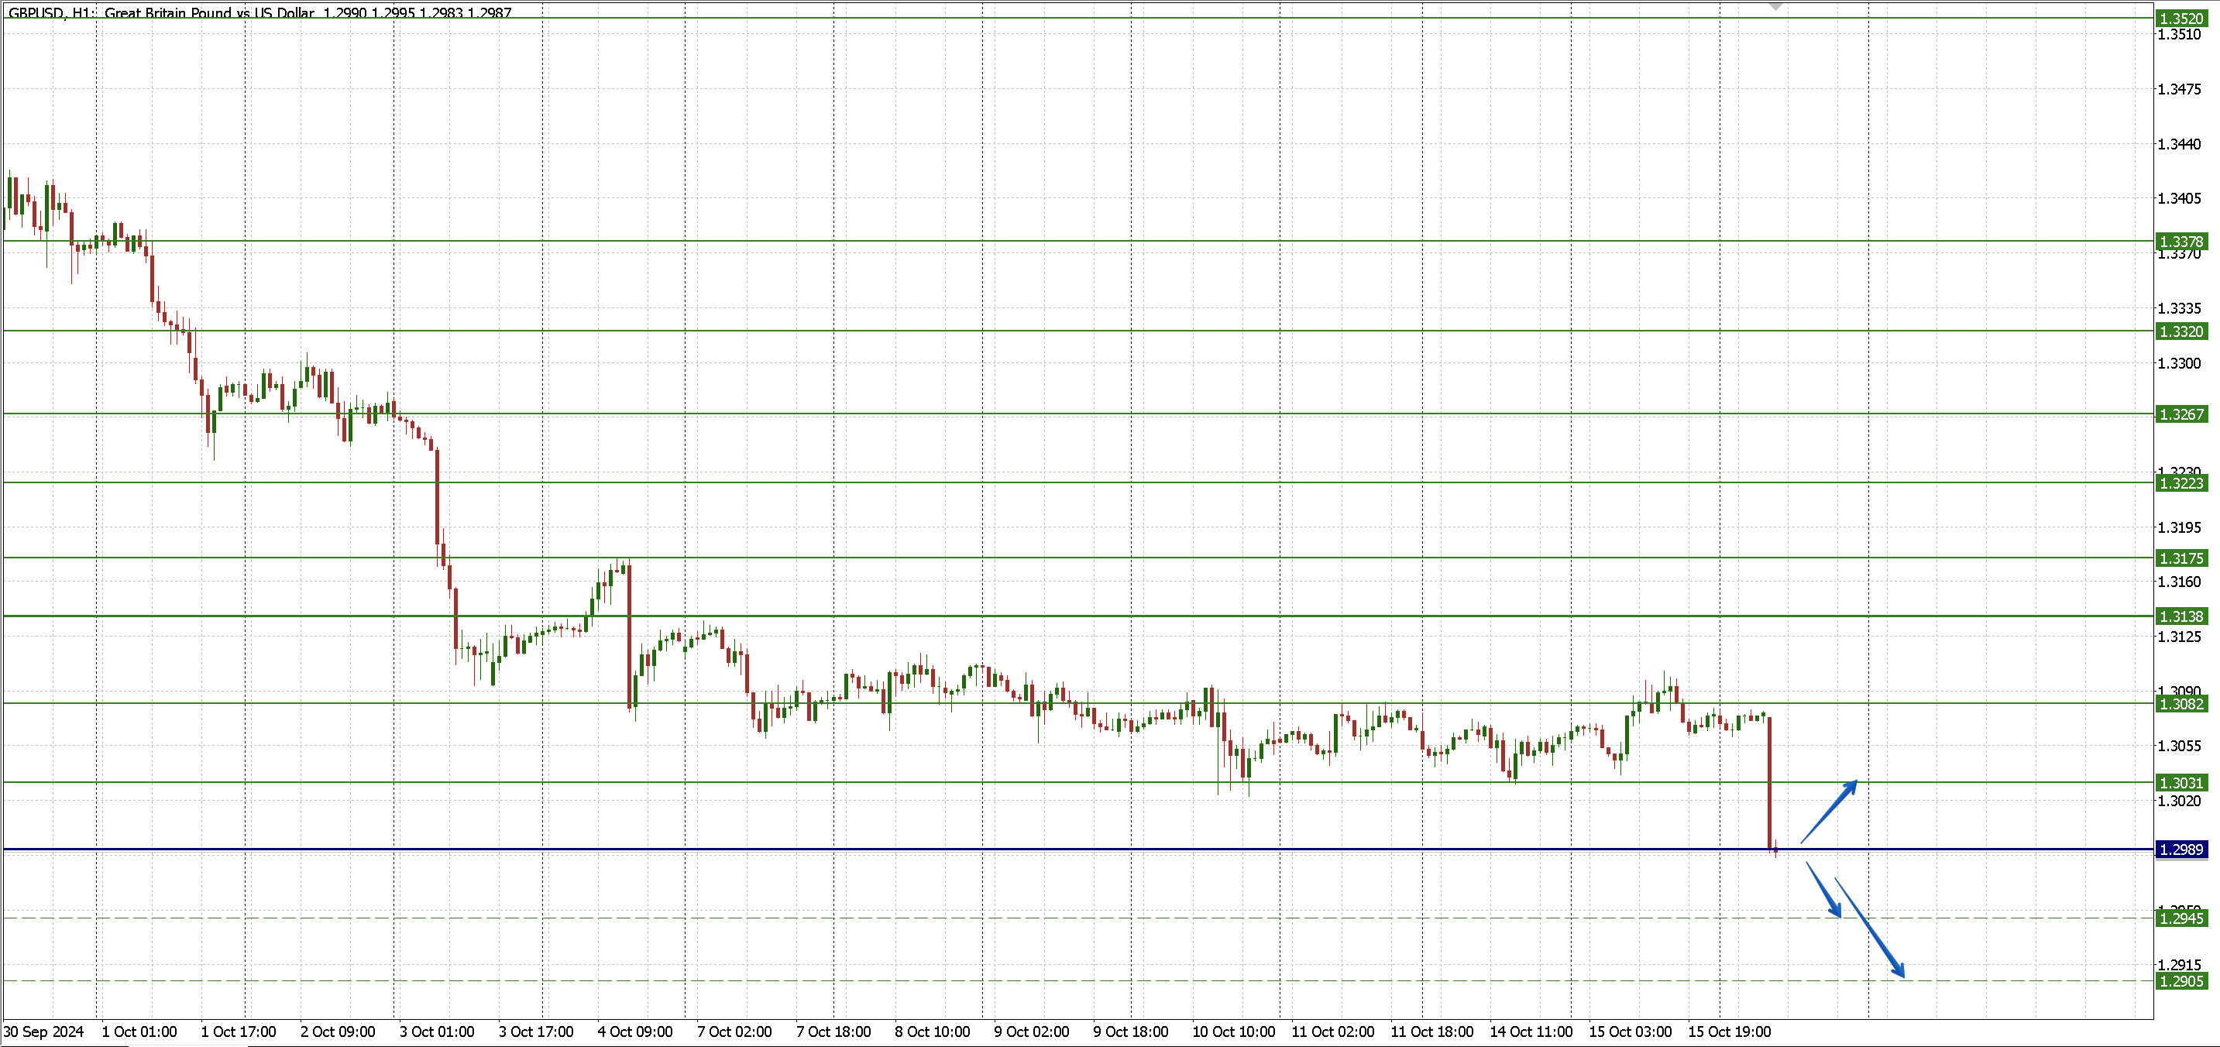Click the 7 Oct 18:00 time label

click(x=833, y=1032)
